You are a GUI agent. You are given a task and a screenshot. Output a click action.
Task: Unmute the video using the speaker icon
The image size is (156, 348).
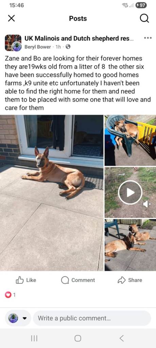click(147, 204)
